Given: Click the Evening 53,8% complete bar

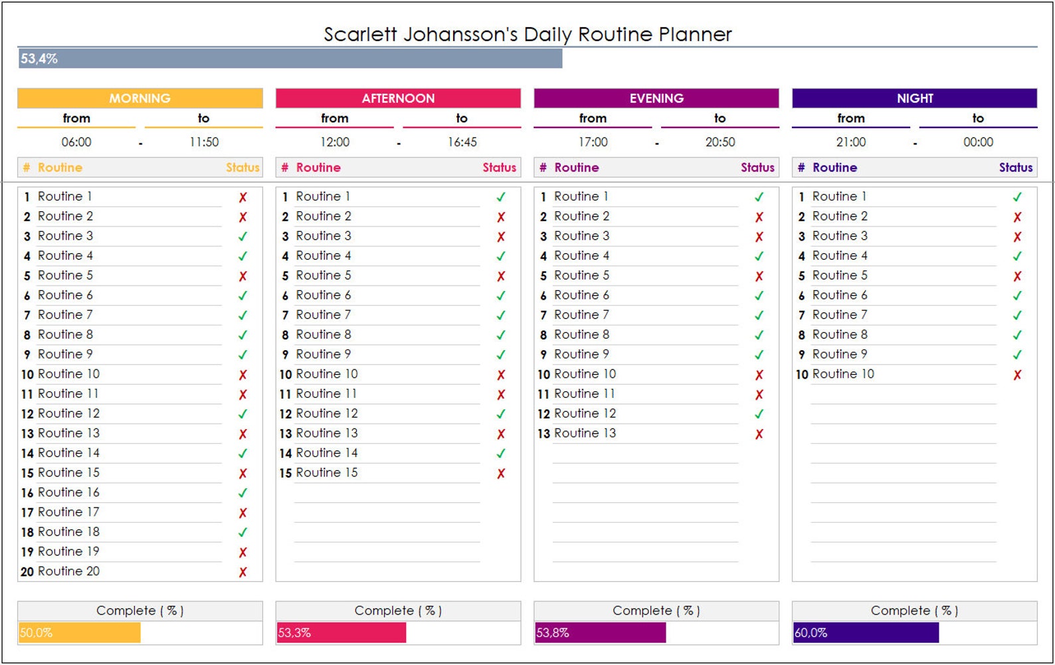Looking at the screenshot, I should click(x=601, y=632).
